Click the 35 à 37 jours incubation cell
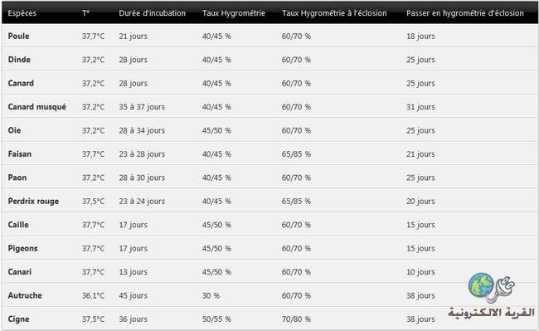Image resolution: width=539 pixels, height=331 pixels. click(x=142, y=107)
